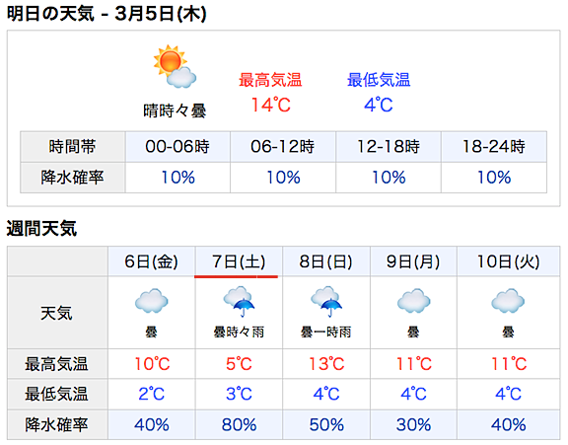
Task: Click the cloud umbrella icon for 7日(土)
Action: [239, 302]
